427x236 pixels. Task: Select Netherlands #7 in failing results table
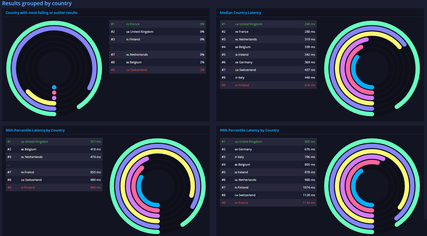point(158,55)
